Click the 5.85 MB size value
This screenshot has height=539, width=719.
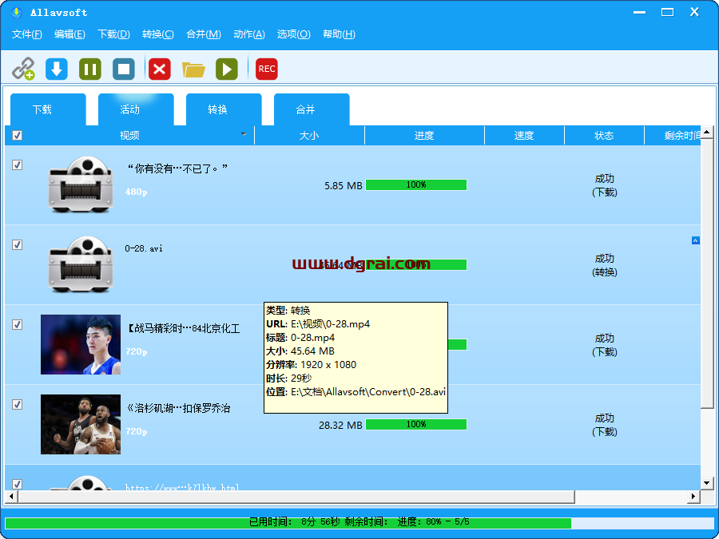point(344,185)
